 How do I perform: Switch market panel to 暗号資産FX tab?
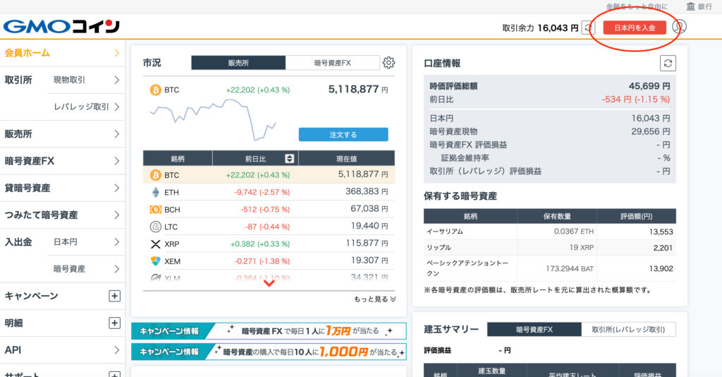[x=333, y=63]
